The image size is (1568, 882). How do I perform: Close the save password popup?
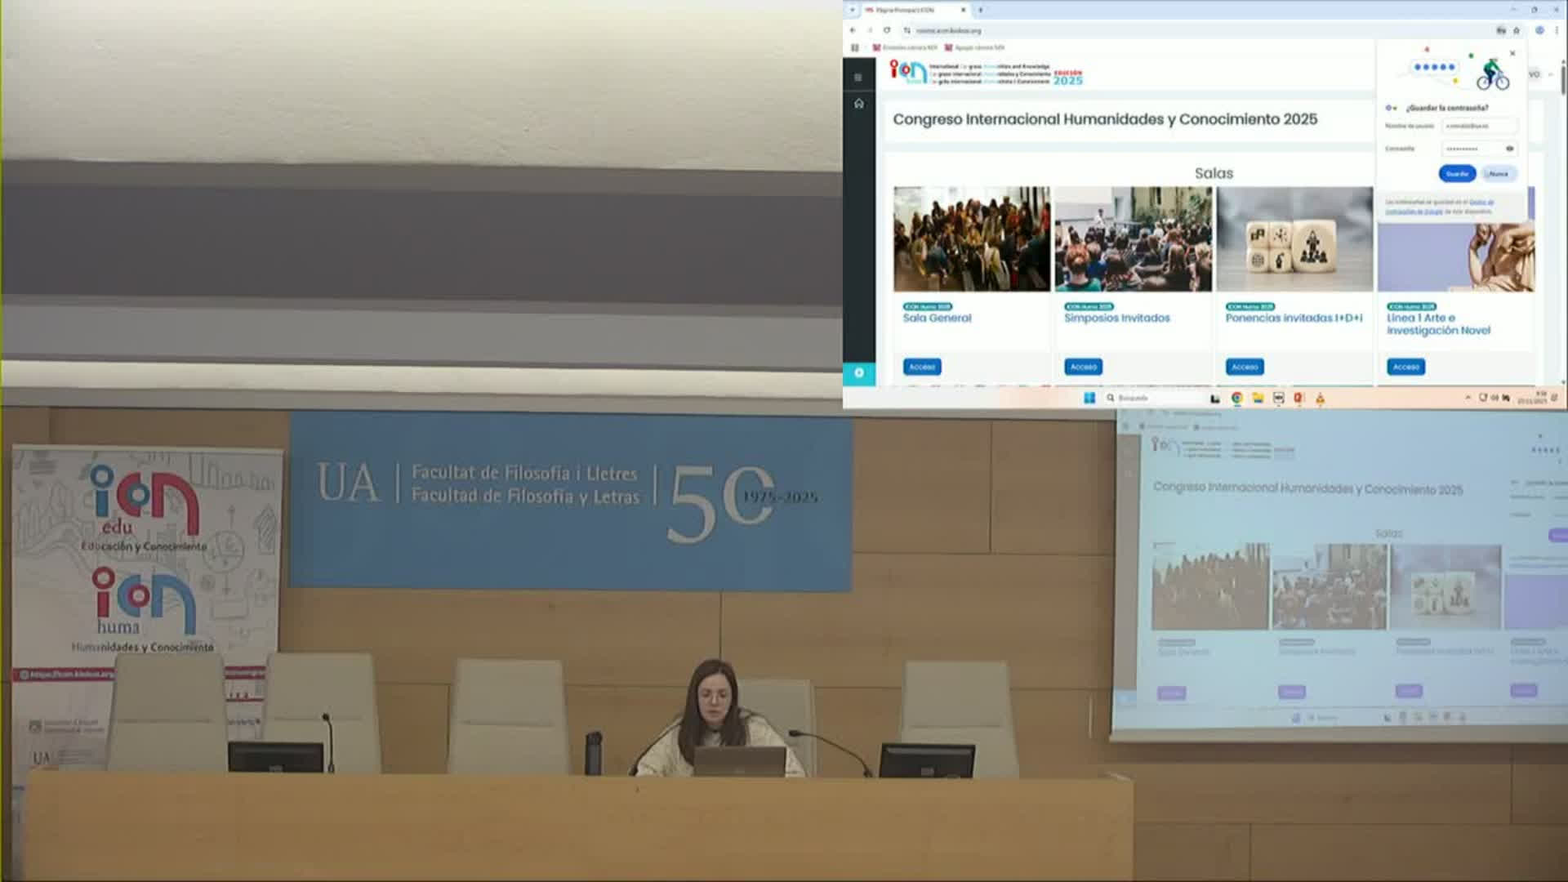pos(1512,53)
